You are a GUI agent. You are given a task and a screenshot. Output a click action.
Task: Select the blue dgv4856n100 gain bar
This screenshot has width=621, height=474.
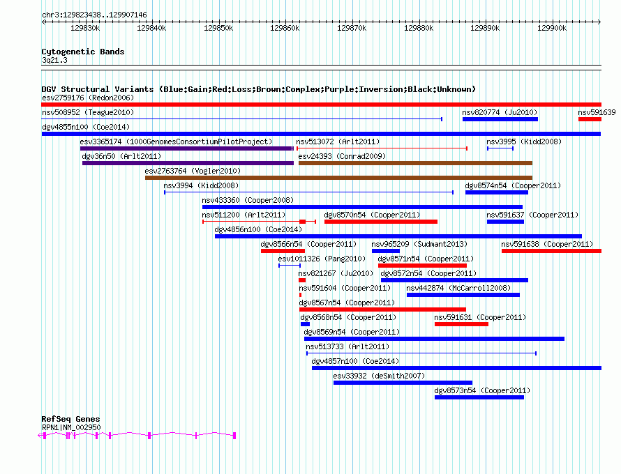tap(398, 236)
